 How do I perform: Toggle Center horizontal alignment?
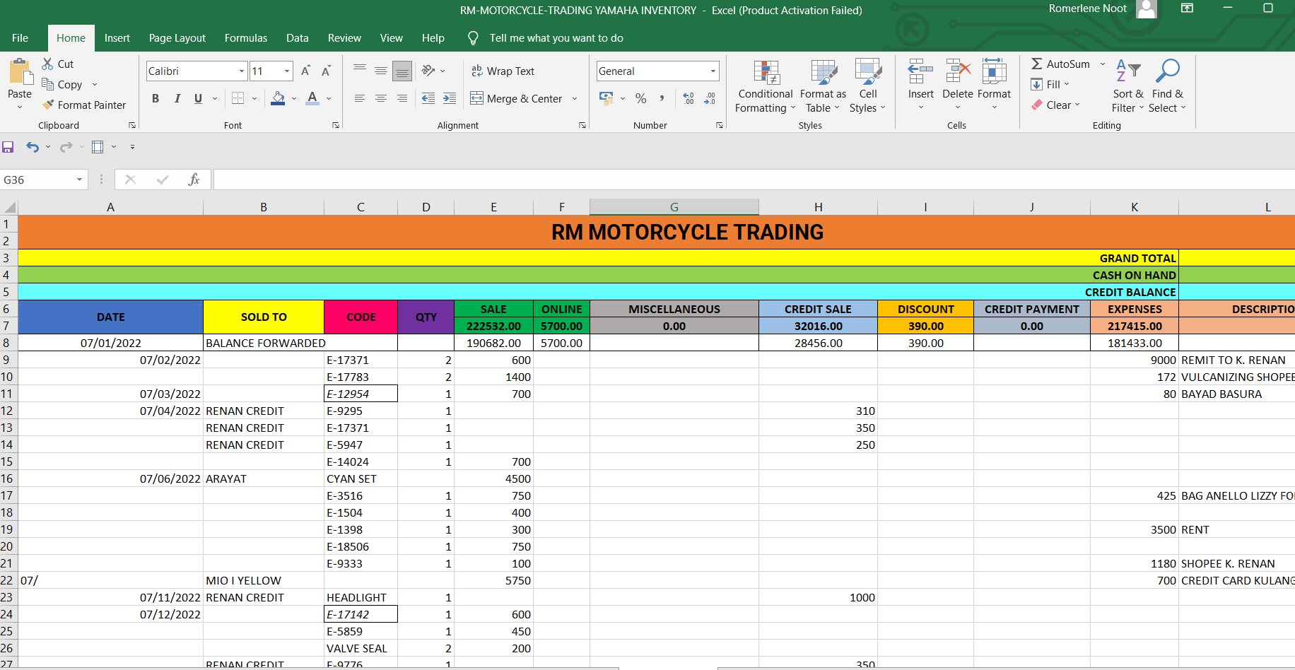pos(381,98)
